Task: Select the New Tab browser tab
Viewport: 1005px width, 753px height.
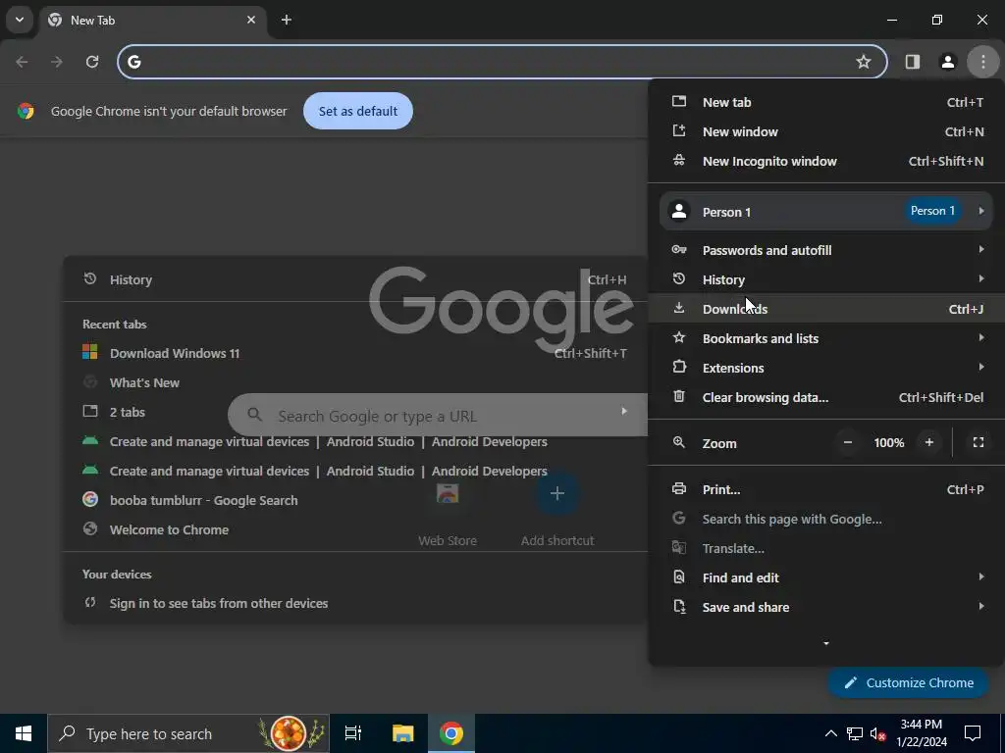Action: (152, 21)
